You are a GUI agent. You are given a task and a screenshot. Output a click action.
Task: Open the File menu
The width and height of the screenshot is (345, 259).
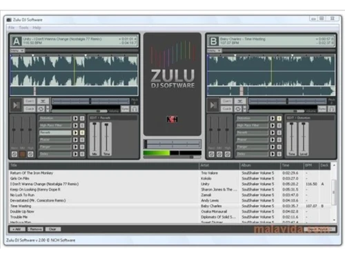point(11,28)
